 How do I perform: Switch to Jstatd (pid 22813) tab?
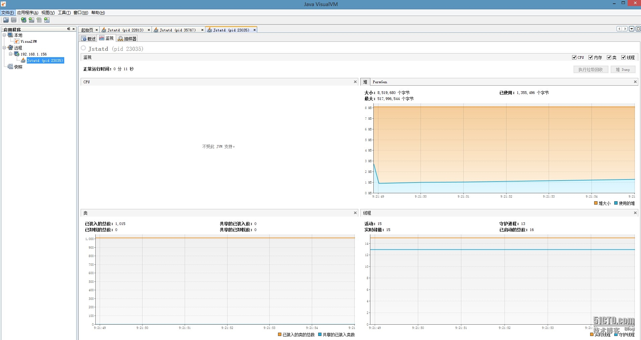(125, 30)
